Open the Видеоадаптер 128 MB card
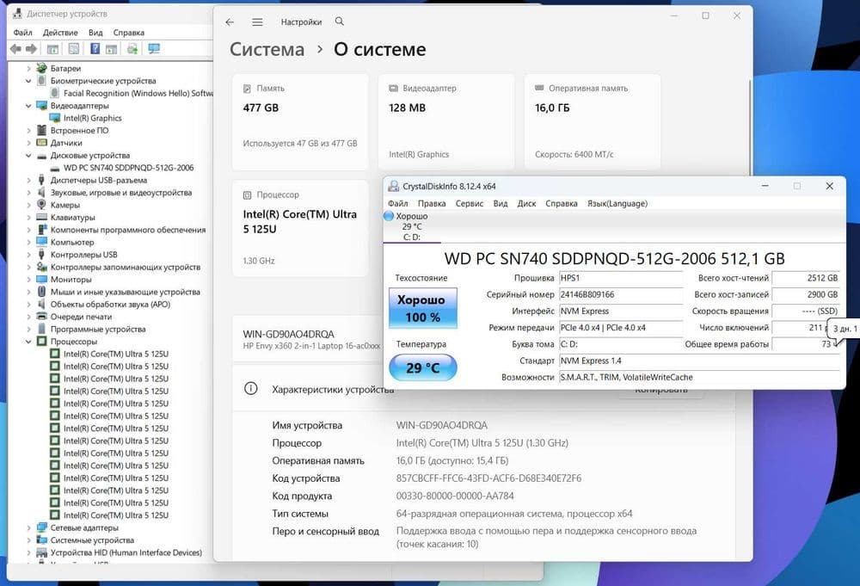This screenshot has height=586, width=860. click(x=446, y=122)
